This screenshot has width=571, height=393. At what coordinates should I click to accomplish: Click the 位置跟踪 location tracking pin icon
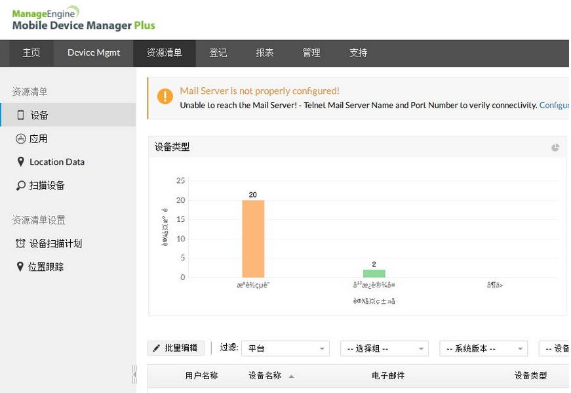(x=20, y=266)
